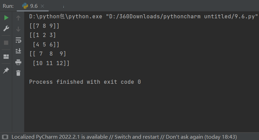Click the stop process square icon
Image resolution: width=259 pixels, height=140 pixels.
click(x=6, y=43)
